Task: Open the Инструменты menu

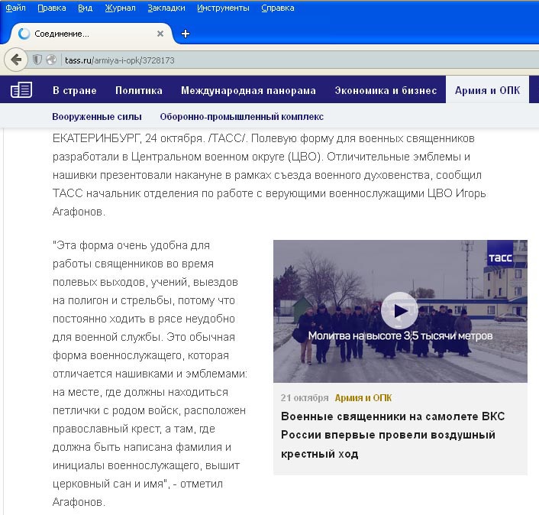Action: 223,8
